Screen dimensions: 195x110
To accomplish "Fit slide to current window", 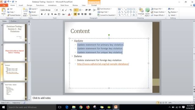I will (x=194, y=103).
